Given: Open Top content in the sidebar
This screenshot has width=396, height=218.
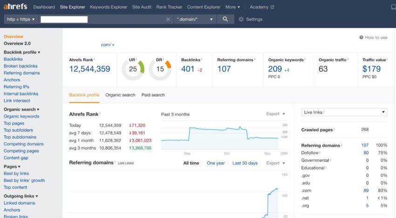Looking at the screenshot, I should click(x=15, y=187).
